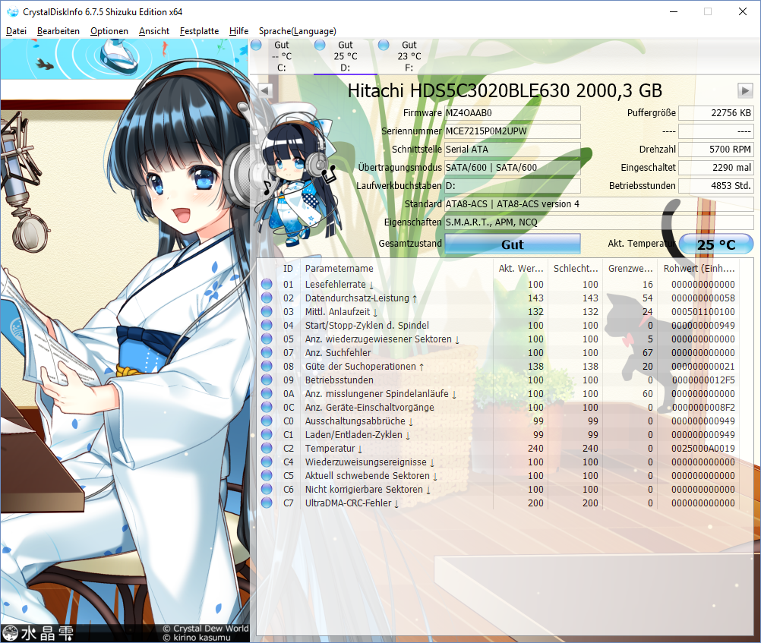This screenshot has height=643, width=761.
Task: Click the C: drive status orb icon
Action: click(x=256, y=45)
